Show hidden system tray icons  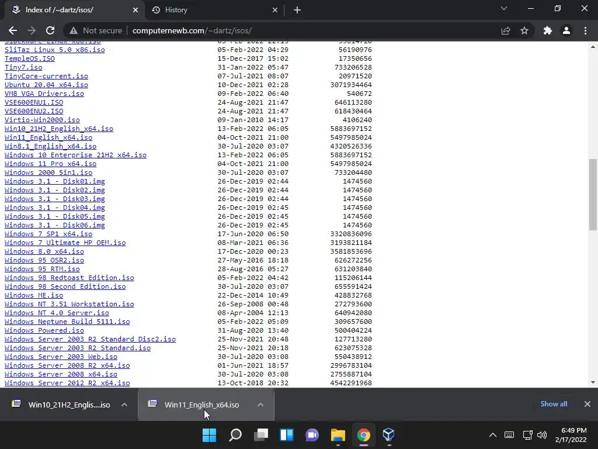(x=493, y=435)
